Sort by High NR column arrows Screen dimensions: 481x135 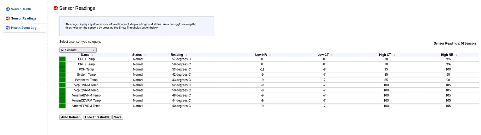coord(456,55)
